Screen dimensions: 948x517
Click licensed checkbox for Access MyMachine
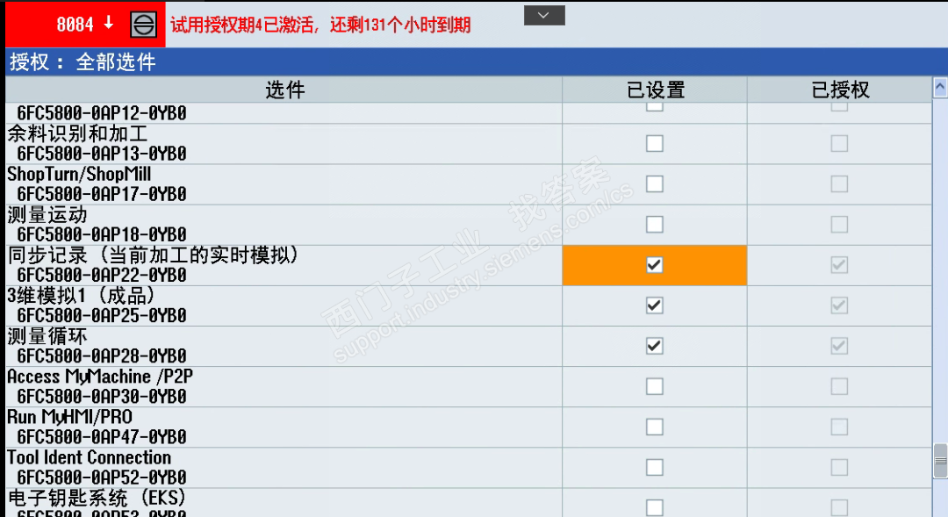tap(839, 386)
